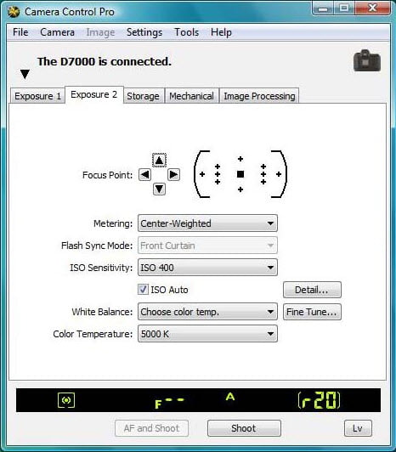Click 'The D7000 is connected.' status text
The width and height of the screenshot is (396, 452).
point(105,61)
